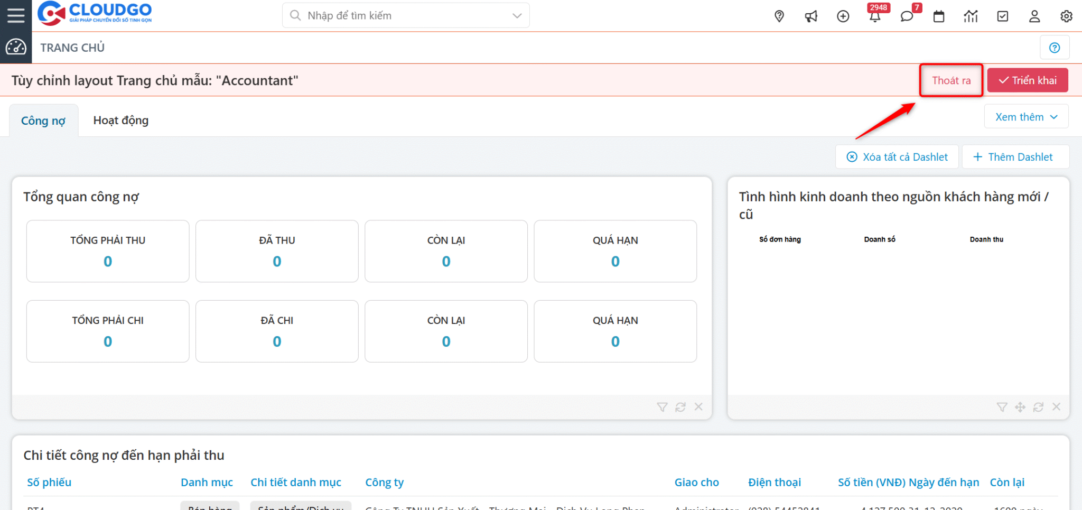Open the dashboard gauge icon

[16, 48]
